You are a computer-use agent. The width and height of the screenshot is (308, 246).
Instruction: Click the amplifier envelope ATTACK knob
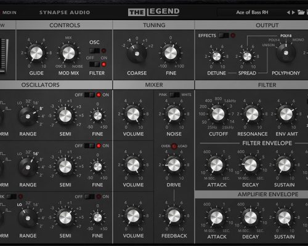pos(216,217)
